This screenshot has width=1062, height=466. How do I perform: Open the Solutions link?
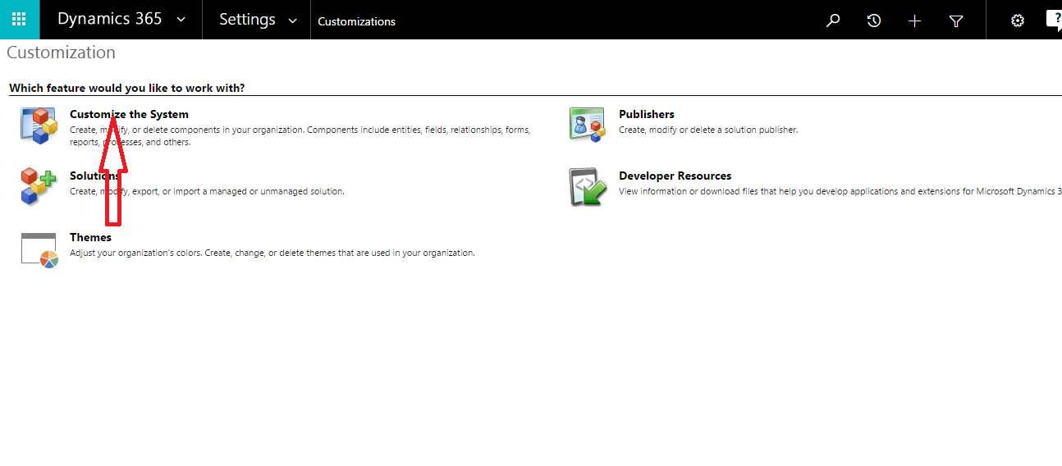click(94, 176)
